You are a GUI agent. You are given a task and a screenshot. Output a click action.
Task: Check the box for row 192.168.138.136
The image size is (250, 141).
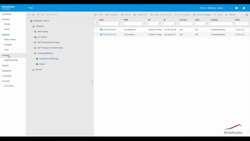[x=96, y=30]
